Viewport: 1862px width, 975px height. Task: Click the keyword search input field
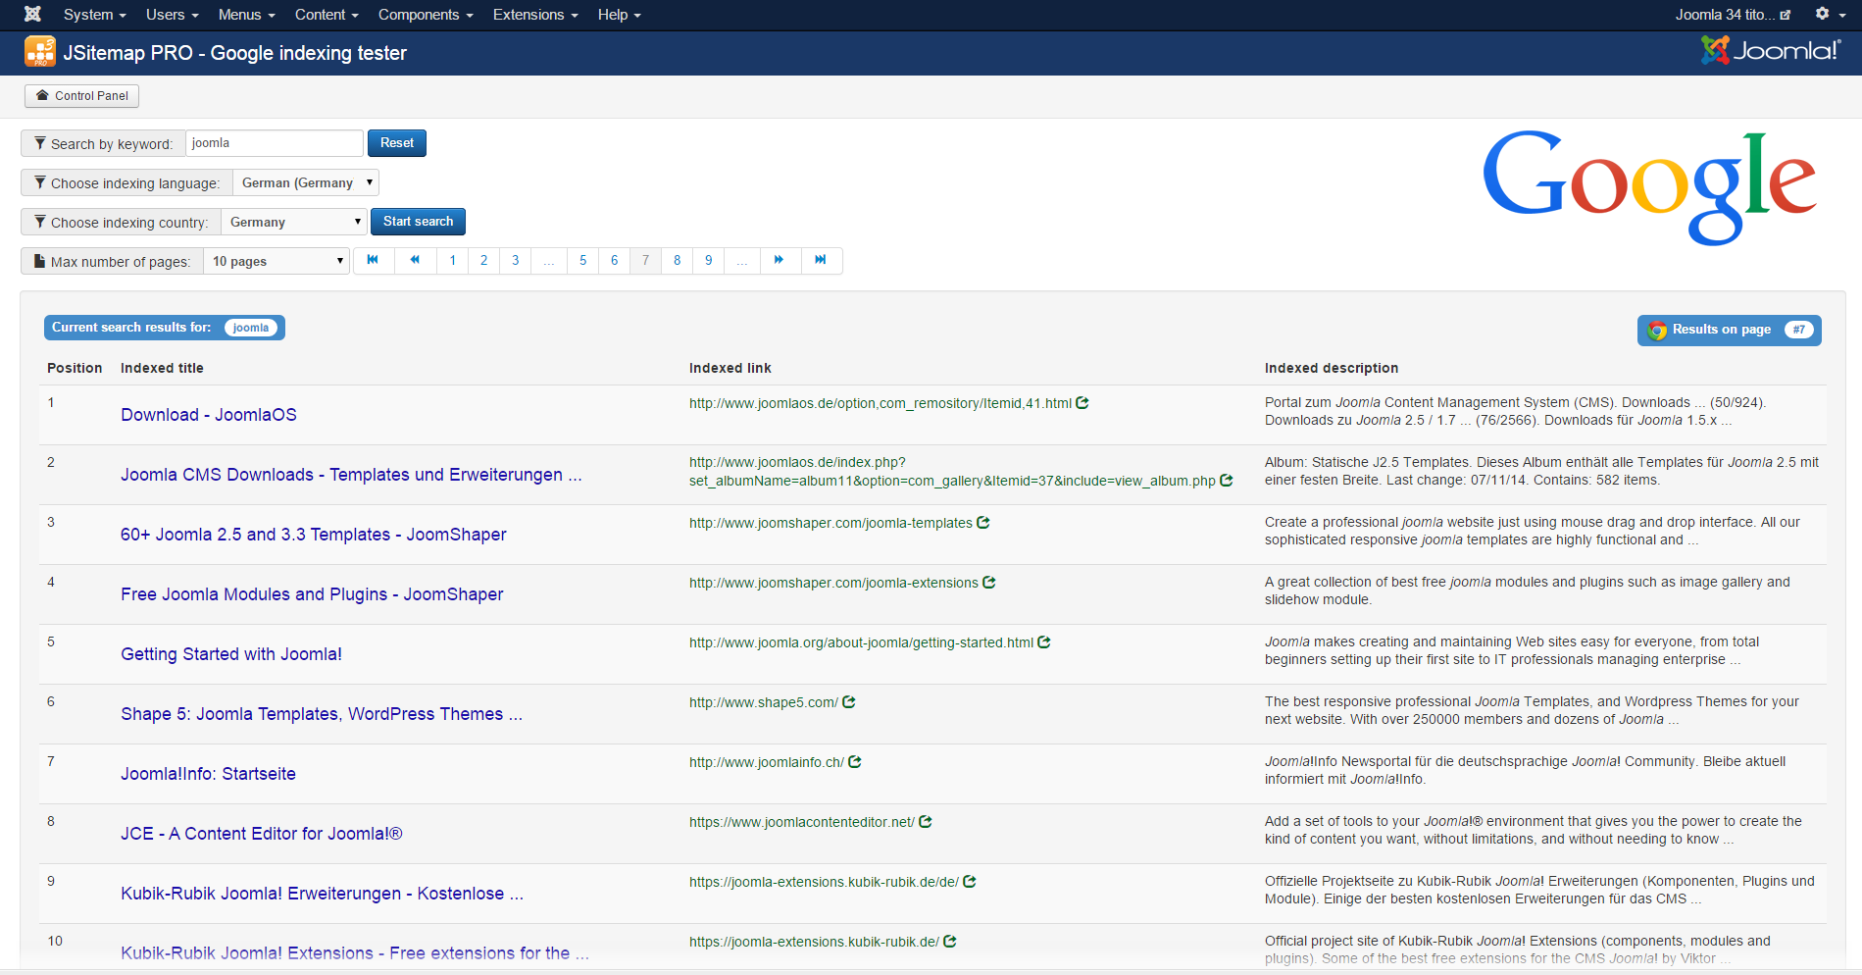tap(275, 143)
